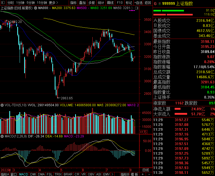Switch to the TRIX indicator tab
The width and height of the screenshot is (215, 176).
point(58,174)
